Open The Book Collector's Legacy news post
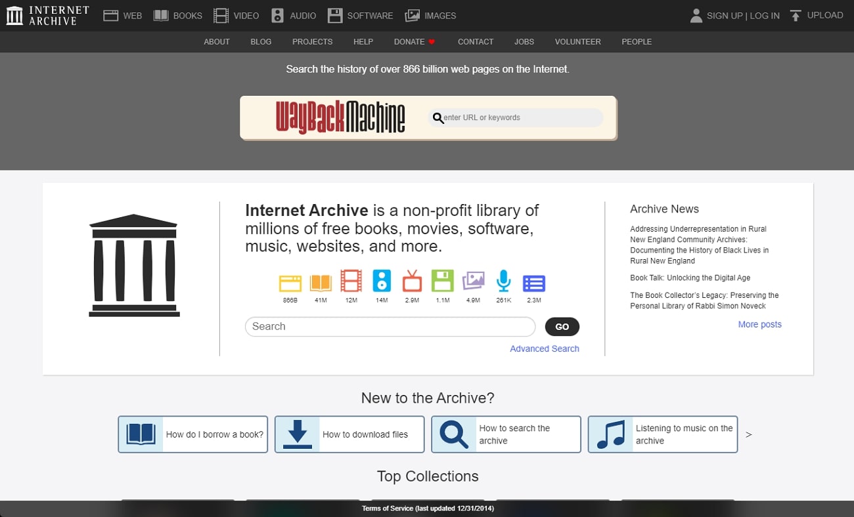 pos(704,300)
